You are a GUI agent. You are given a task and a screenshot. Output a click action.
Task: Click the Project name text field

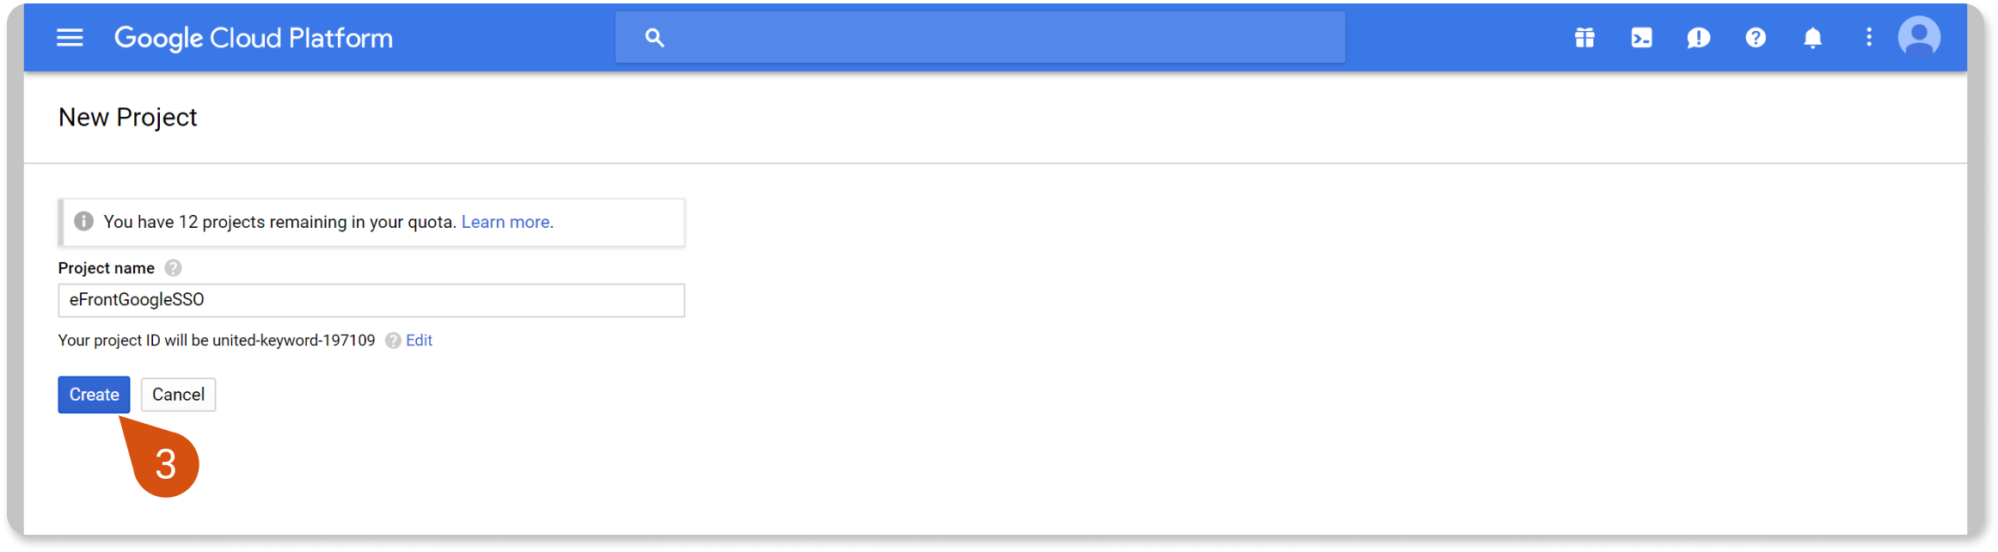point(371,300)
